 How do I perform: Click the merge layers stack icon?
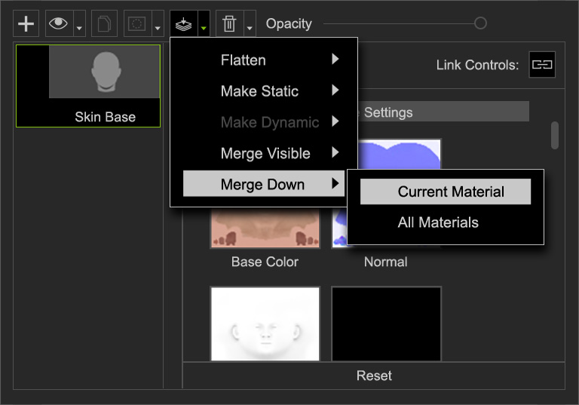click(183, 24)
